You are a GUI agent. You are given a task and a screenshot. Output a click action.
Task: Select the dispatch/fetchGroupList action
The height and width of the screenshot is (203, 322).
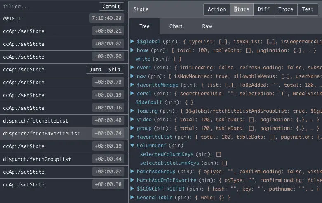[64, 159]
